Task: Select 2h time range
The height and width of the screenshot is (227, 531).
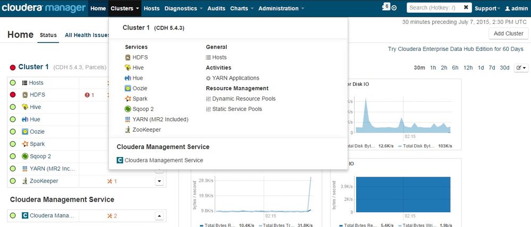Action: point(444,68)
